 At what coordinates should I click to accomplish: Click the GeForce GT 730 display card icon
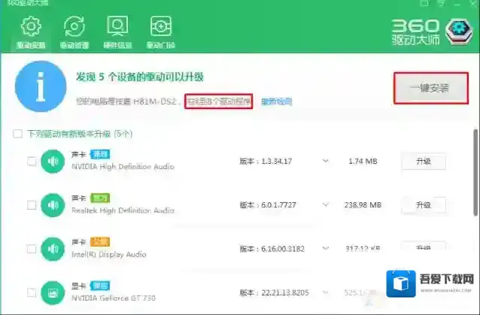[x=53, y=292]
